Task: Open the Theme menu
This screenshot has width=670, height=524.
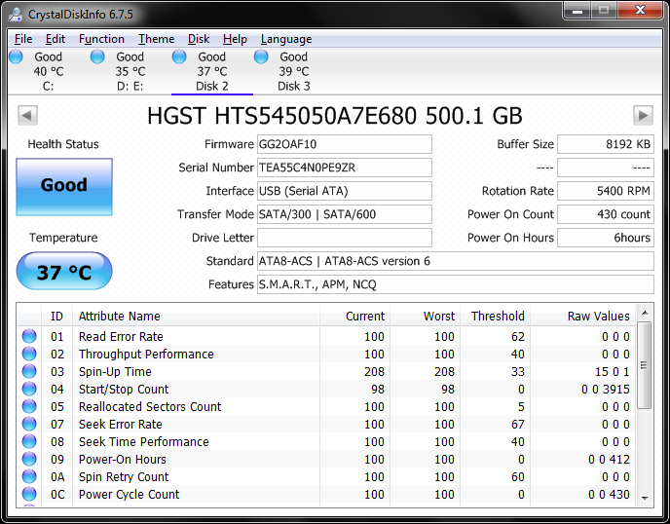Action: click(x=156, y=39)
